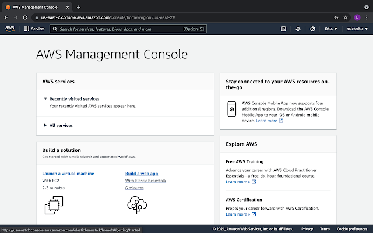
Task: Click the saved password key icon
Action: click(x=336, y=17)
